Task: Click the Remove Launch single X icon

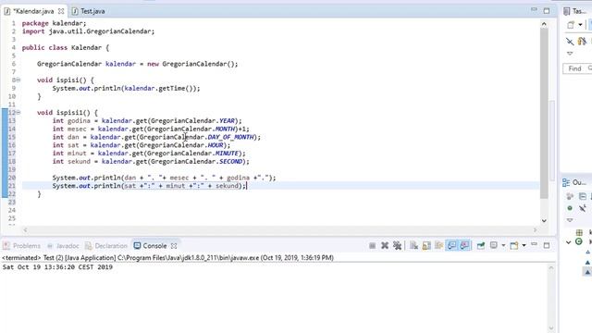Action: coord(385,246)
